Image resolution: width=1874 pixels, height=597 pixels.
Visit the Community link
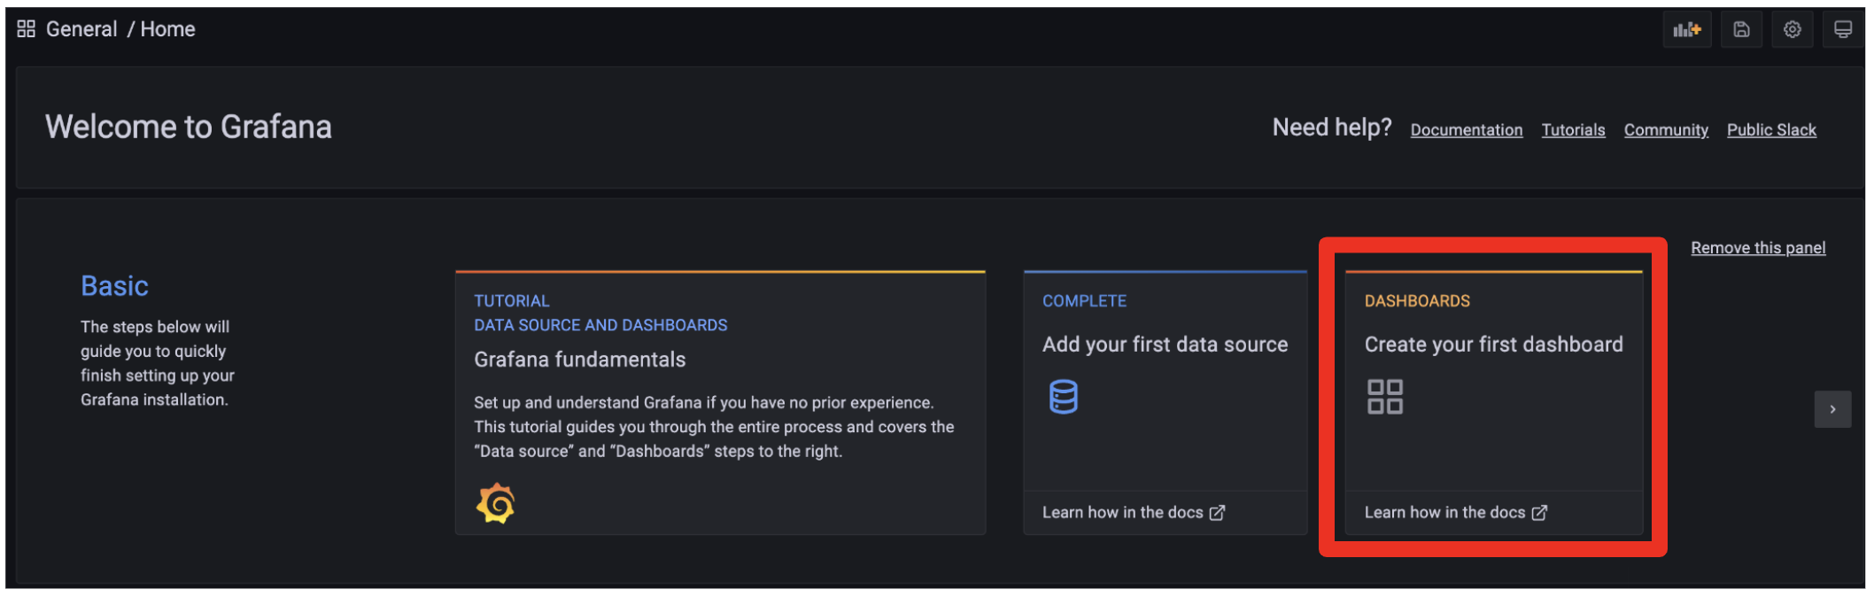click(1666, 130)
